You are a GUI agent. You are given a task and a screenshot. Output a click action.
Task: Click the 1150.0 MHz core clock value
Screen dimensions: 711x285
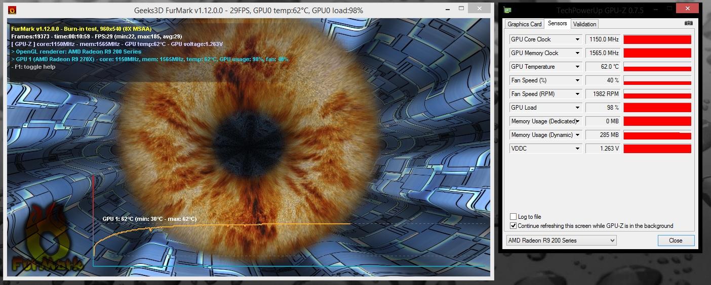click(x=603, y=39)
